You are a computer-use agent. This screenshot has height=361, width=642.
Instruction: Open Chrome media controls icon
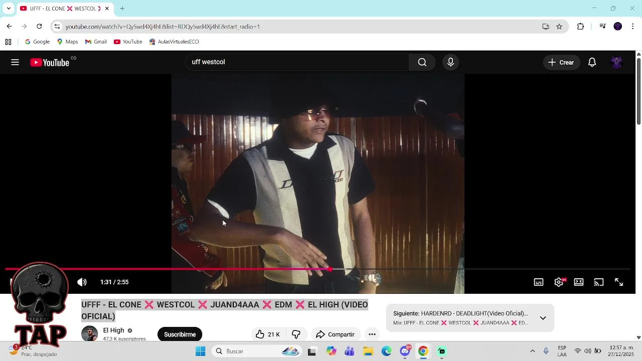point(603,27)
